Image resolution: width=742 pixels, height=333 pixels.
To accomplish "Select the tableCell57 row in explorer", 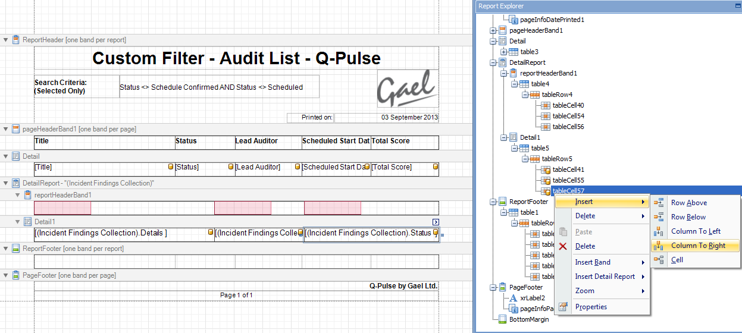I will pyautogui.click(x=646, y=191).
